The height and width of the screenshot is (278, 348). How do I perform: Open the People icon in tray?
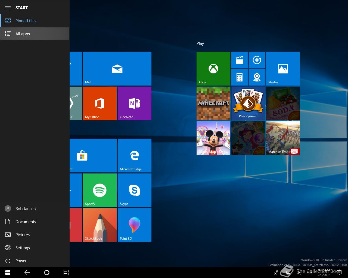276,273
